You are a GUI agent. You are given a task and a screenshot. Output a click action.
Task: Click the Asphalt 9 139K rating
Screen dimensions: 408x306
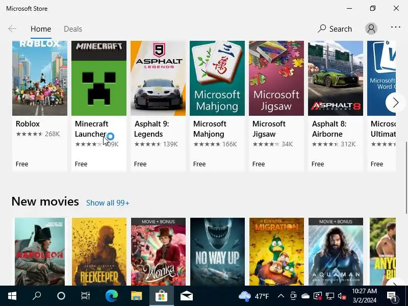[x=156, y=144]
